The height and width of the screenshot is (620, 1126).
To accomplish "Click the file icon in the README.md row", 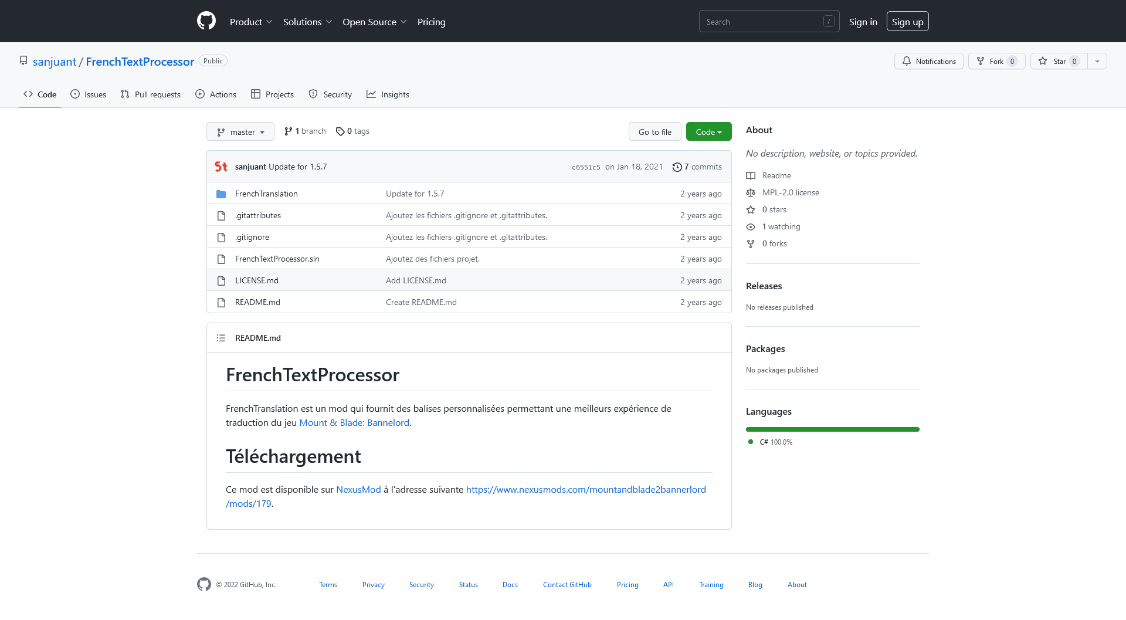I will tap(221, 302).
